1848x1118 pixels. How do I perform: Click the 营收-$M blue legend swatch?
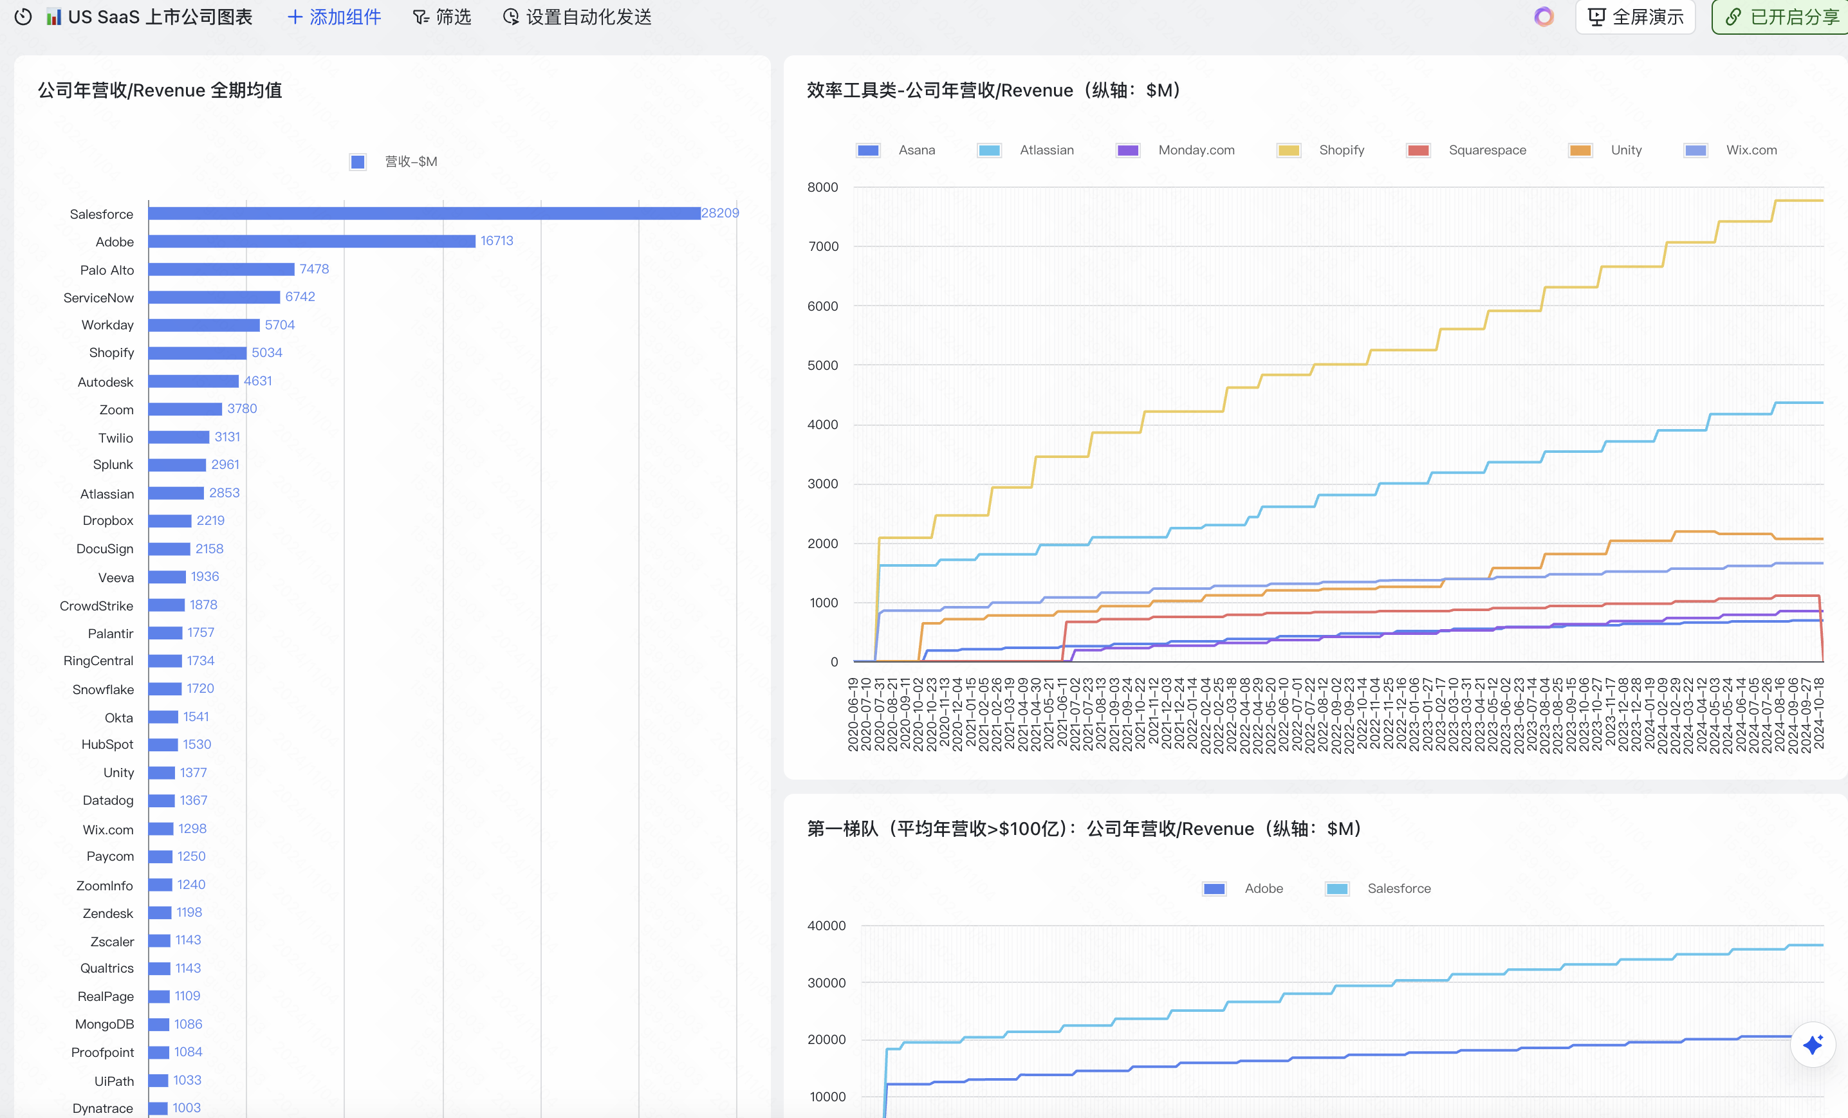click(x=358, y=162)
